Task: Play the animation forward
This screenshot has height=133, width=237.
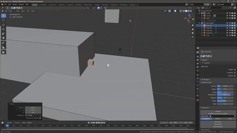Action: 99,123
